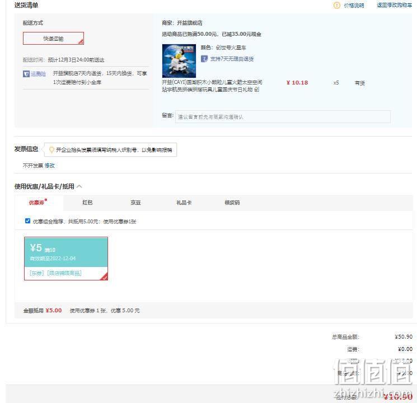Switch to the 京豆 tab
The height and width of the screenshot is (403, 417).
tap(135, 203)
